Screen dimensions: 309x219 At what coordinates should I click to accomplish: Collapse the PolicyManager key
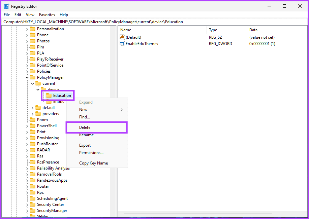[x=27, y=77]
